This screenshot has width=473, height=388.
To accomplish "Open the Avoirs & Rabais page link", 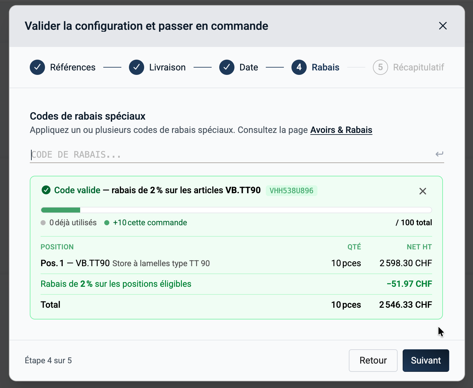I will point(341,130).
